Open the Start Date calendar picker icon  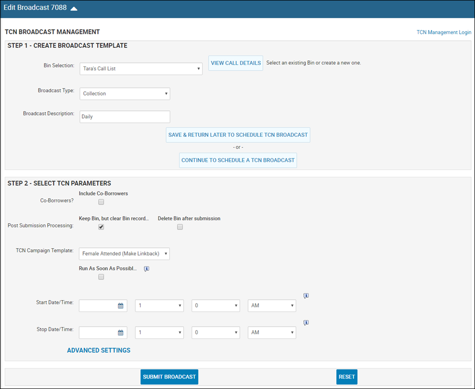coord(121,306)
